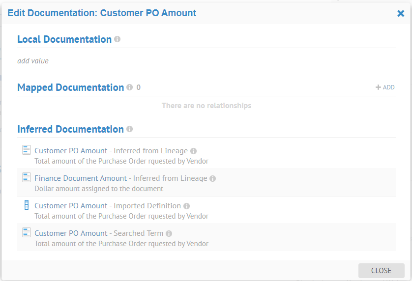Click column icon of Imported Definition entry
This screenshot has width=412, height=281.
click(x=27, y=205)
